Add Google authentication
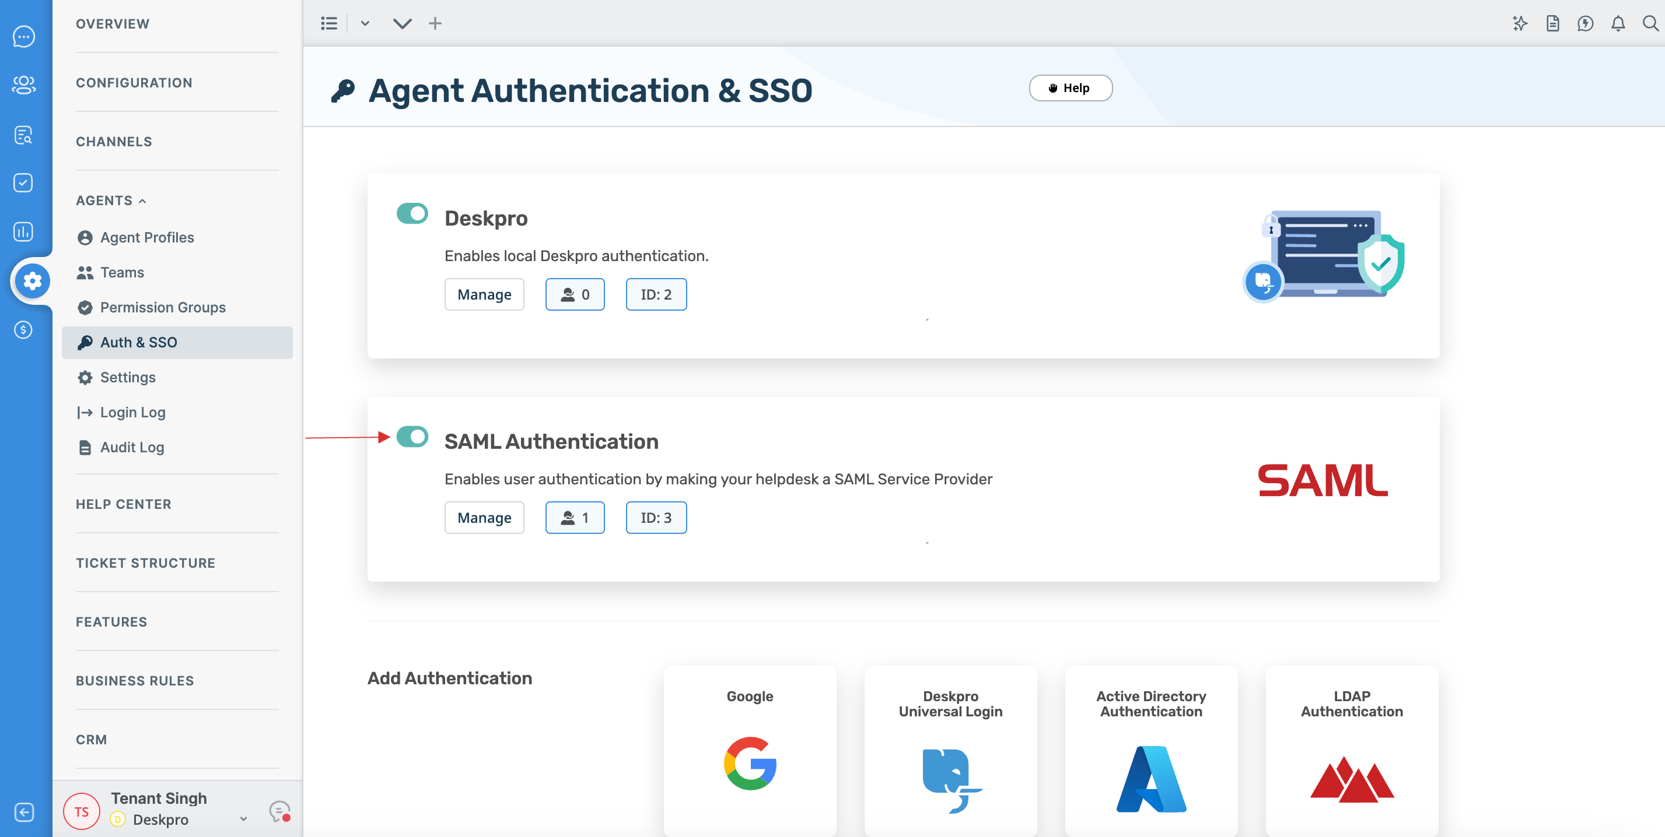The width and height of the screenshot is (1665, 837). tap(750, 751)
